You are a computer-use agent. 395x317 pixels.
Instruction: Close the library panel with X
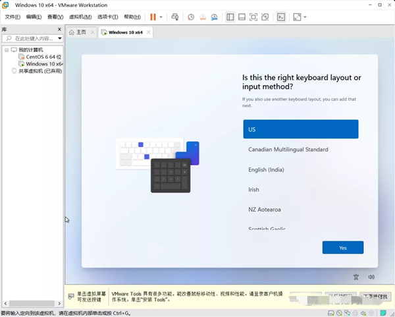pos(61,30)
